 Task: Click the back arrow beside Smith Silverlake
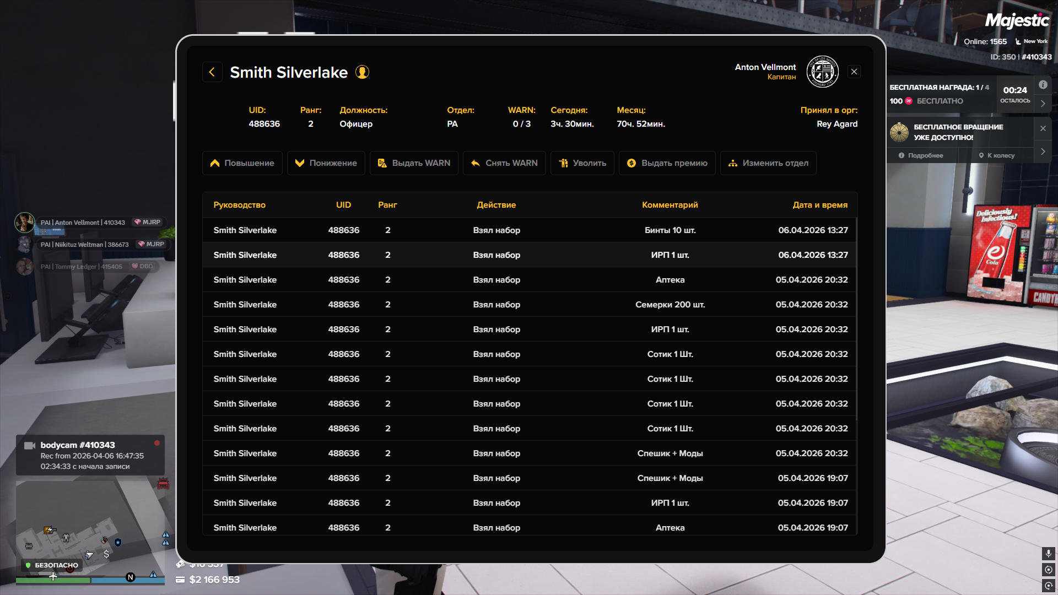[x=212, y=72]
